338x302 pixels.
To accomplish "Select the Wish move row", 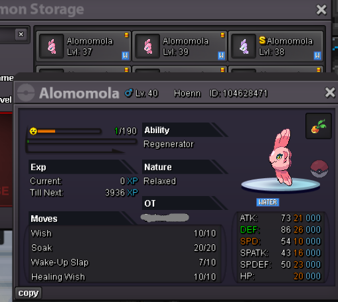I will [124, 233].
